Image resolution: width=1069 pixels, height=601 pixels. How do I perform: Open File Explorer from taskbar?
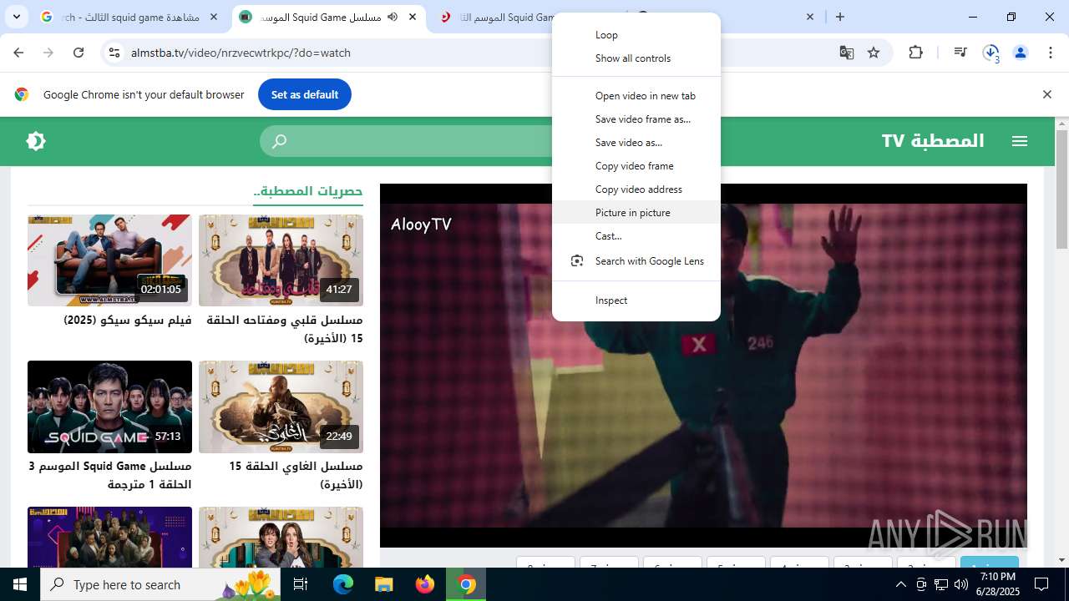tap(383, 584)
